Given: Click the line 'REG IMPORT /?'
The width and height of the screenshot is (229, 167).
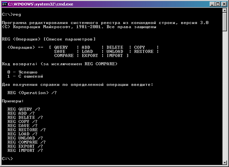Looking at the screenshot, I should (25, 150).
